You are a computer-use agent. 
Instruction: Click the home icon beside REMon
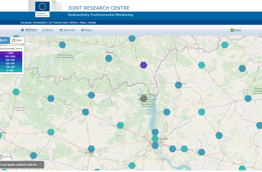(x=22, y=30)
